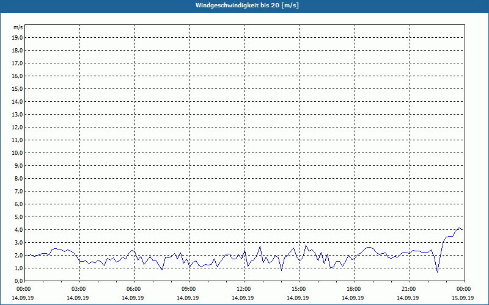Click the '18:00' x-axis time label
The height and width of the screenshot is (305, 489).
353,289
